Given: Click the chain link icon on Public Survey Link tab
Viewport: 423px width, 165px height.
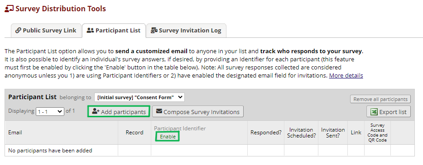Looking at the screenshot, I should pyautogui.click(x=18, y=30).
